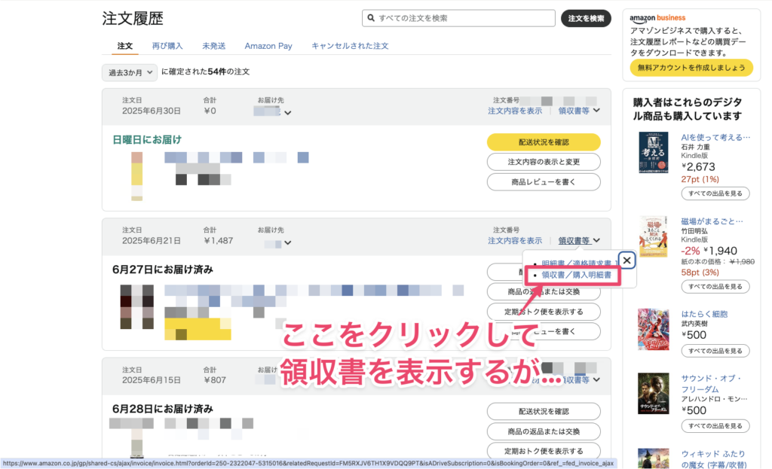772x469 pixels.
Task: Open the 過去3か月 period dropdown
Action: 130,72
